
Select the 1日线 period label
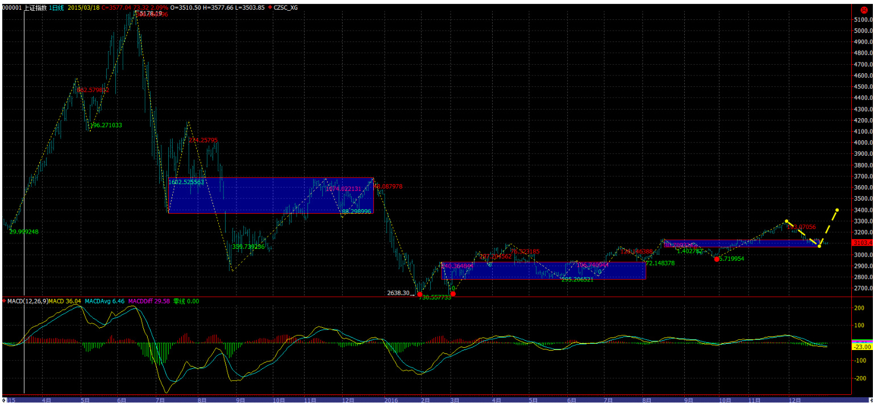pos(56,8)
